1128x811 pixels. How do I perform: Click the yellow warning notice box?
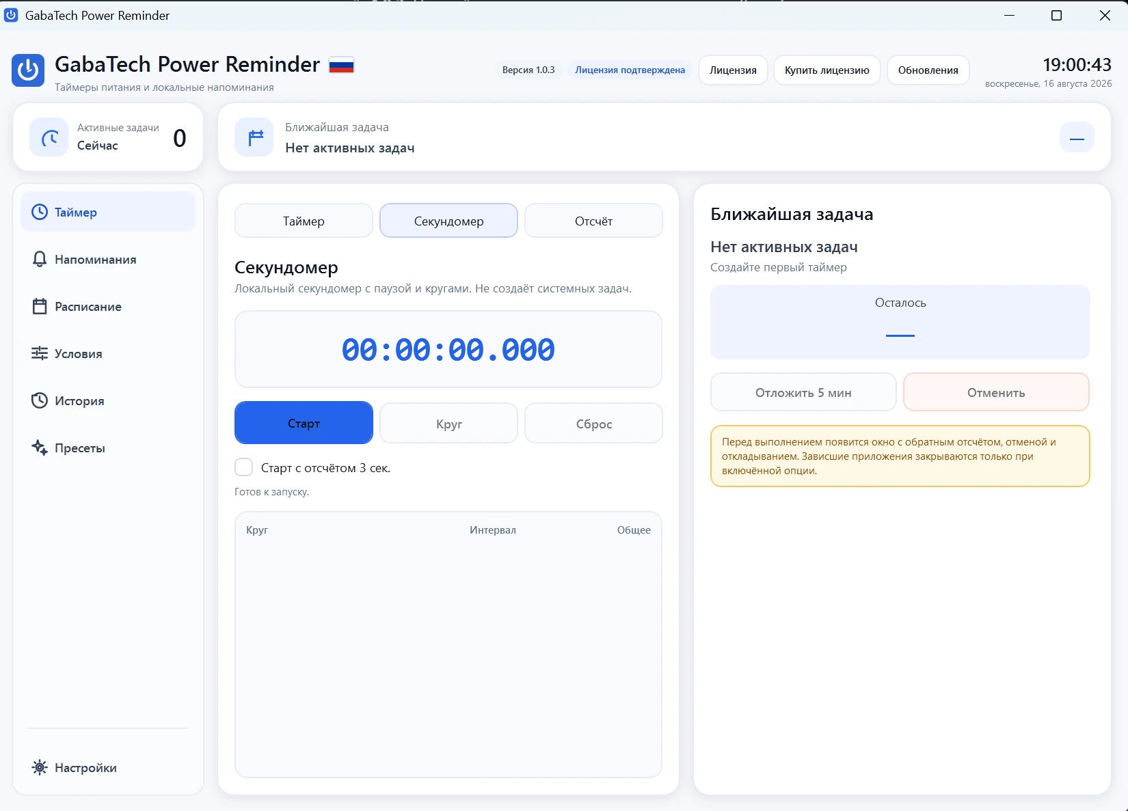coord(900,456)
